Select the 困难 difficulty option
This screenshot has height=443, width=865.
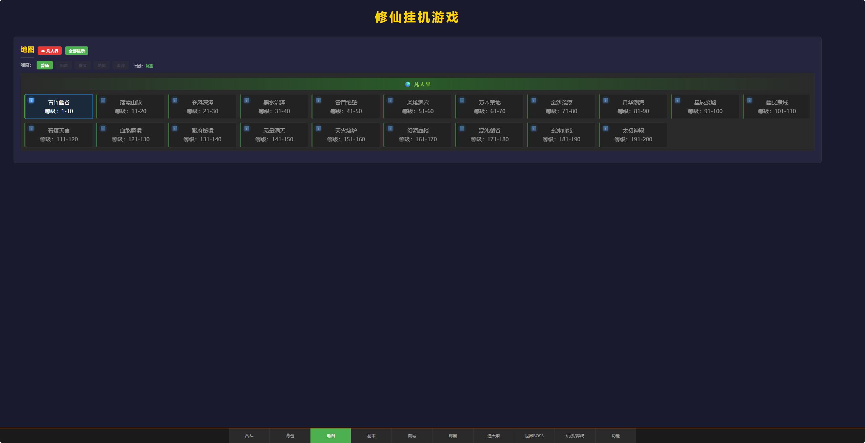64,65
